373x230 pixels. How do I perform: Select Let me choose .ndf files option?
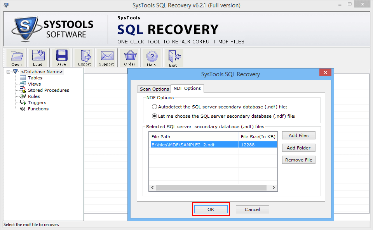pos(155,116)
